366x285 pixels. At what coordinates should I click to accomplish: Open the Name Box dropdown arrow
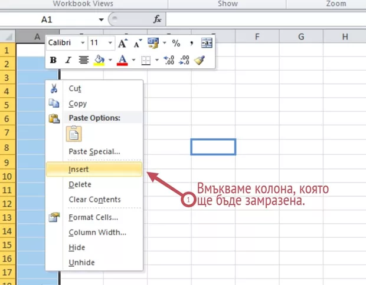(101, 19)
